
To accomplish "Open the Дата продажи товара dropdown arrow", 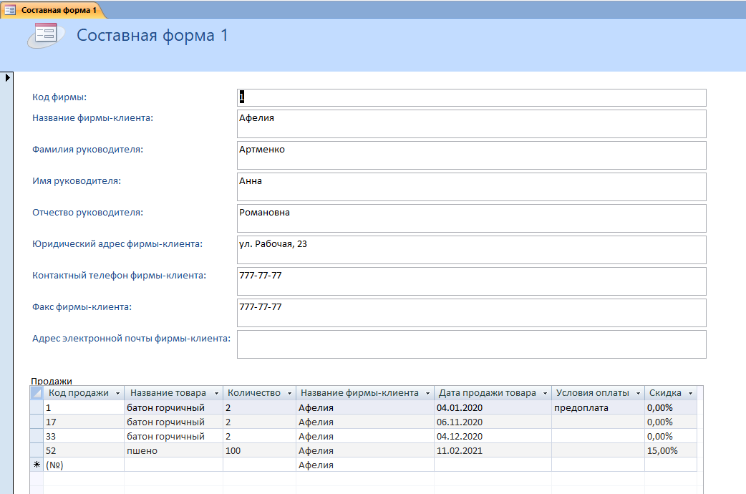I will pyautogui.click(x=546, y=393).
